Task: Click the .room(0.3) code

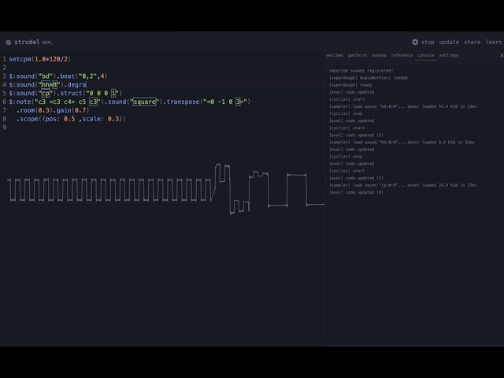Action: (35, 110)
